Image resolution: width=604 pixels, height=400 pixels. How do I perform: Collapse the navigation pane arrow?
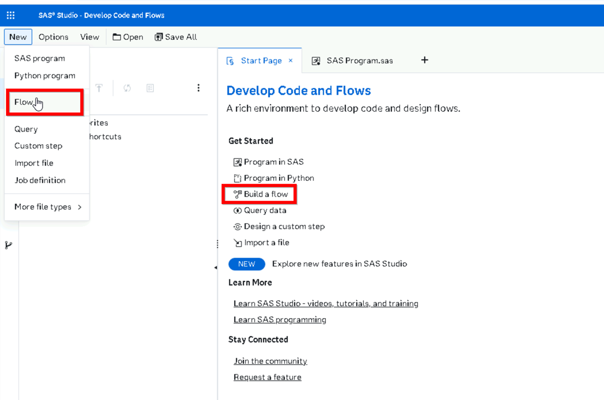tap(216, 268)
